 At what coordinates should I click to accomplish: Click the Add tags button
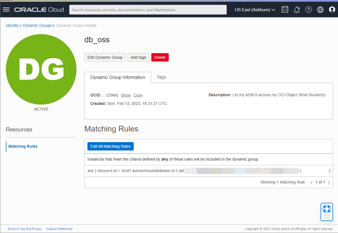coord(138,57)
